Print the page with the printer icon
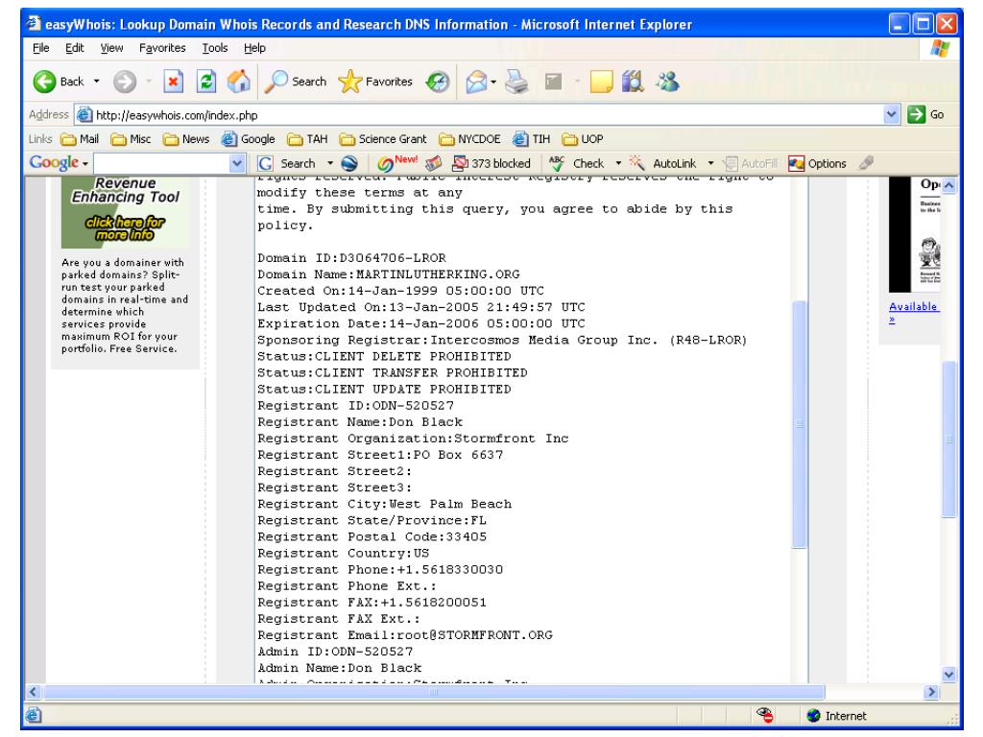The height and width of the screenshot is (737, 983). click(516, 82)
